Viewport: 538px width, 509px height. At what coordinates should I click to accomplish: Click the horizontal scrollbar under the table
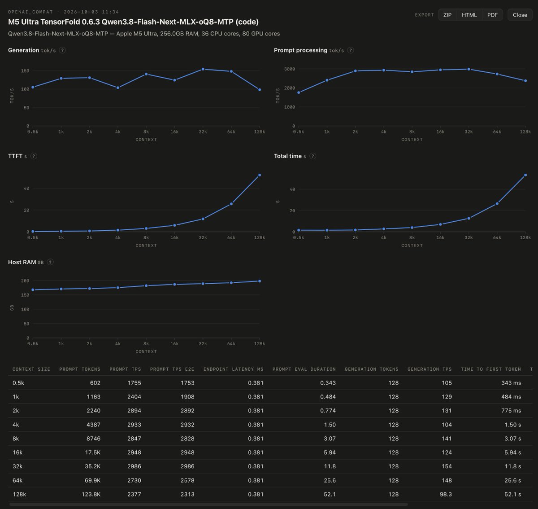click(208, 505)
